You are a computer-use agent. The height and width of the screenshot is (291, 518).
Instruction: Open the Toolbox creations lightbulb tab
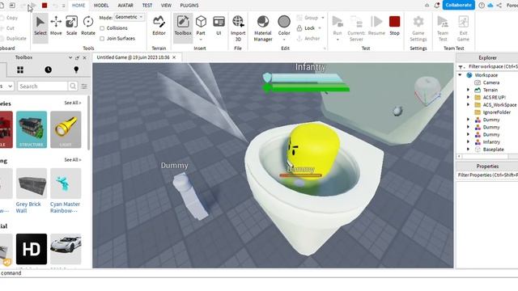click(x=76, y=70)
